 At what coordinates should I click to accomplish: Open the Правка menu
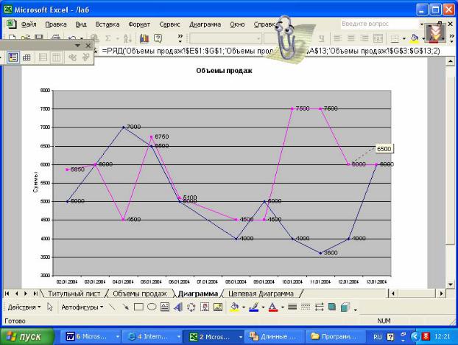pyautogui.click(x=56, y=24)
